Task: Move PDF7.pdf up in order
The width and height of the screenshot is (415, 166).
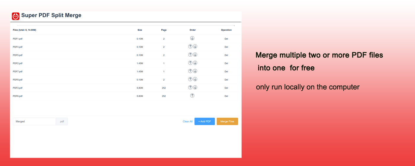Action: [x=190, y=71]
